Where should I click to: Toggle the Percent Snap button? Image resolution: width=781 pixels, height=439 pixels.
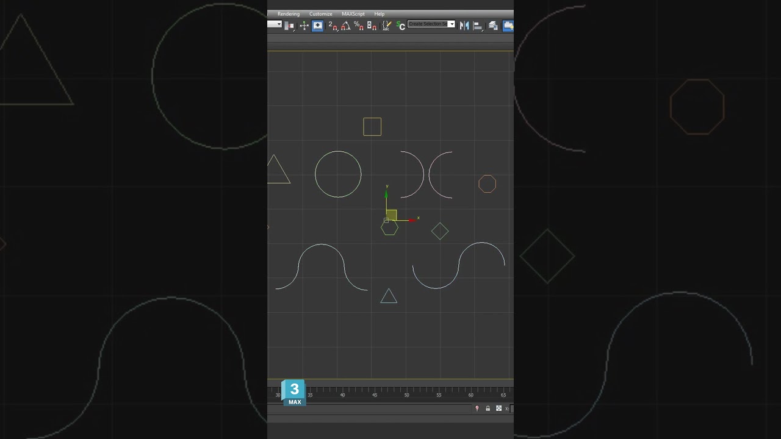click(359, 26)
